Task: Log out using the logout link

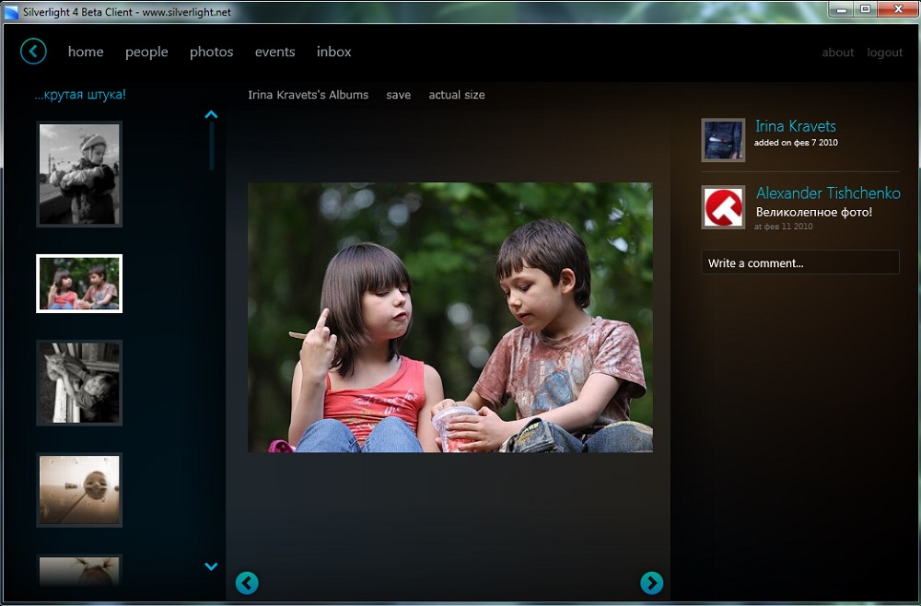Action: pos(884,52)
